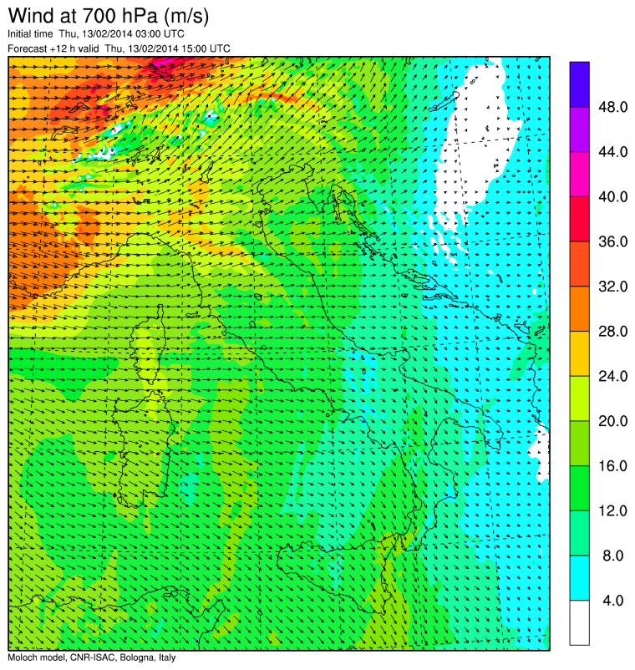Click the 32.0 colorbar label
This screenshot has width=635, height=670.
[x=612, y=287]
